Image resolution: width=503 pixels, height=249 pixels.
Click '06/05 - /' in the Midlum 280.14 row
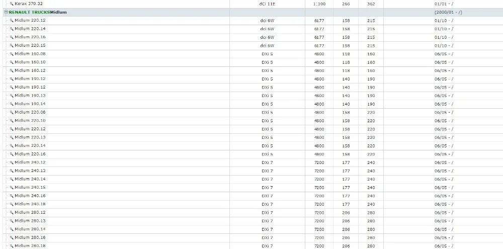444,229
